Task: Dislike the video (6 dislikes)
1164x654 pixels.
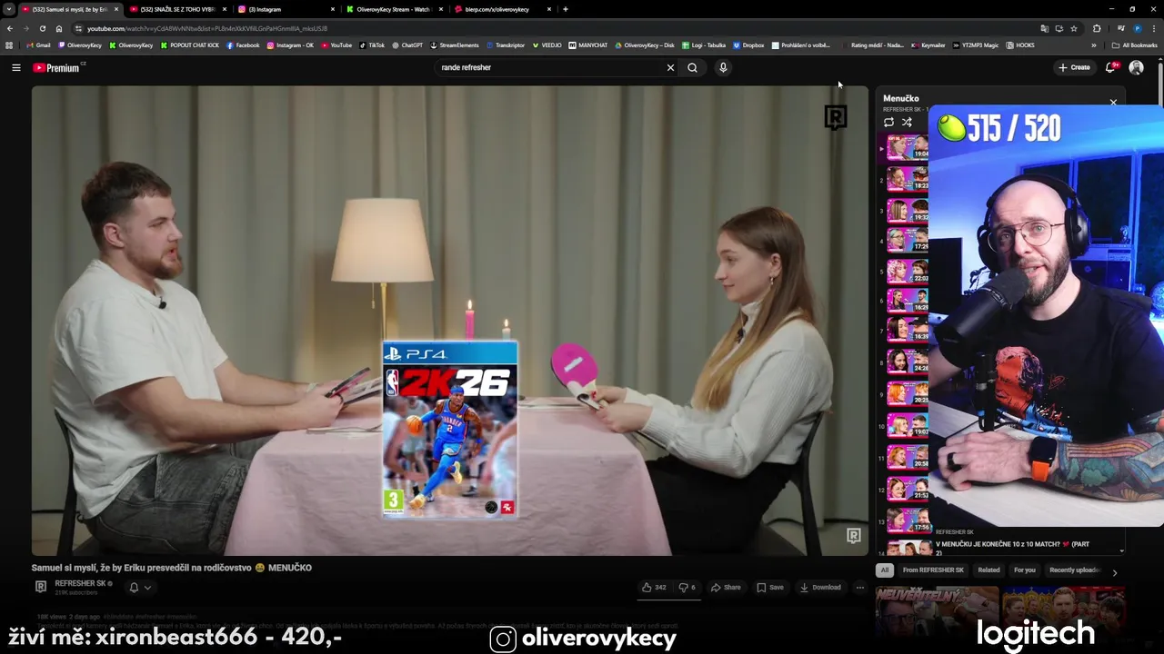Action: [x=687, y=588]
